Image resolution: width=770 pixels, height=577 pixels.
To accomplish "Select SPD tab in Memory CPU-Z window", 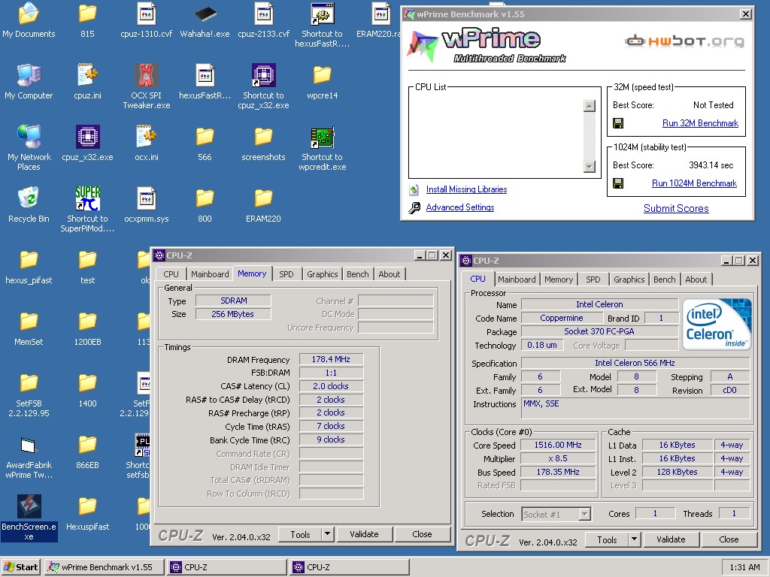I will (286, 274).
